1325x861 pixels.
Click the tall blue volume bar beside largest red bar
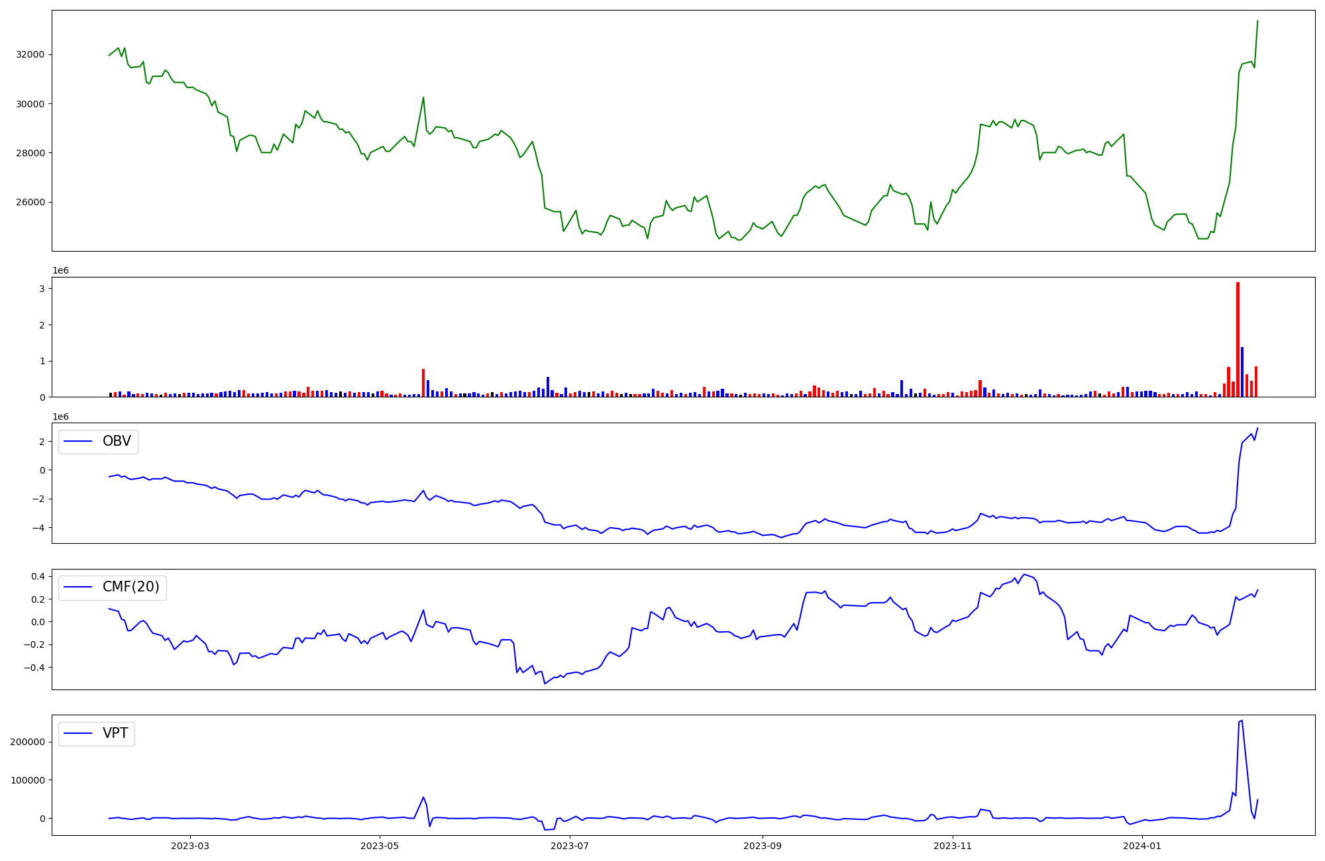pos(1242,372)
